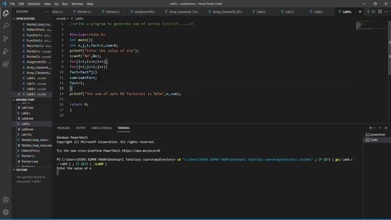Screen dimensions: 391x220
Task: Open Function2.c in Open Editors
Action: [32, 40]
